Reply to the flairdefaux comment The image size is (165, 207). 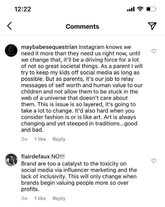coord(59,198)
